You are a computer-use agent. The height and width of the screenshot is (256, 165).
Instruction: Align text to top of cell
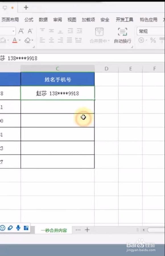tap(42, 30)
